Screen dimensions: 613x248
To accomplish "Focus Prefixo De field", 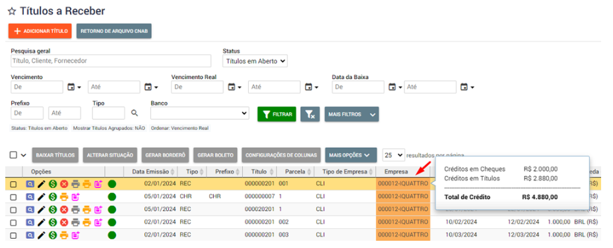I will (27, 113).
